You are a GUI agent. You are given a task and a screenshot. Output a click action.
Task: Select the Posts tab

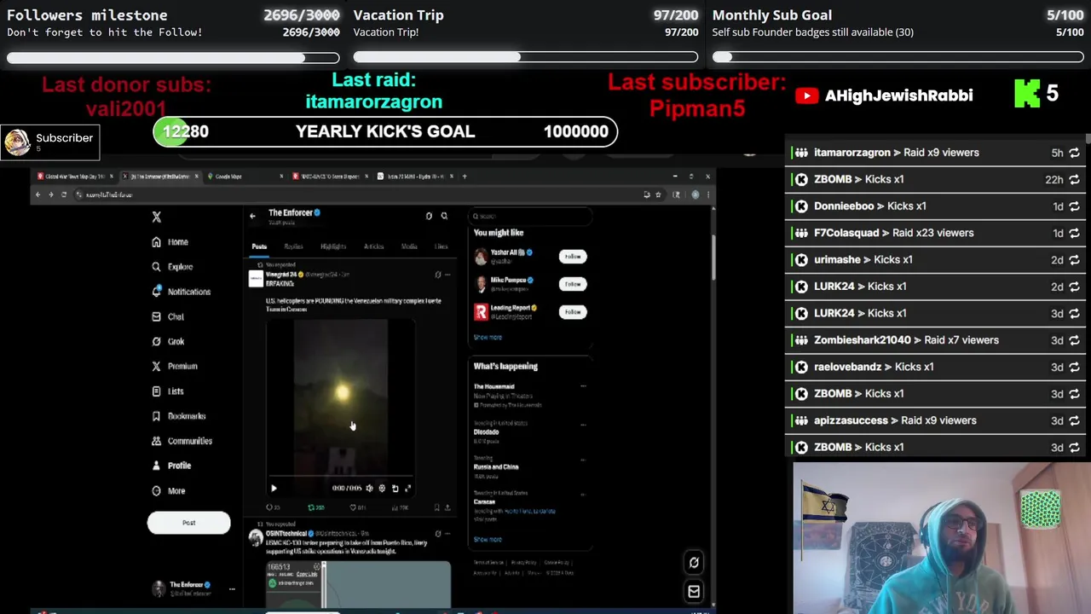pyautogui.click(x=259, y=246)
